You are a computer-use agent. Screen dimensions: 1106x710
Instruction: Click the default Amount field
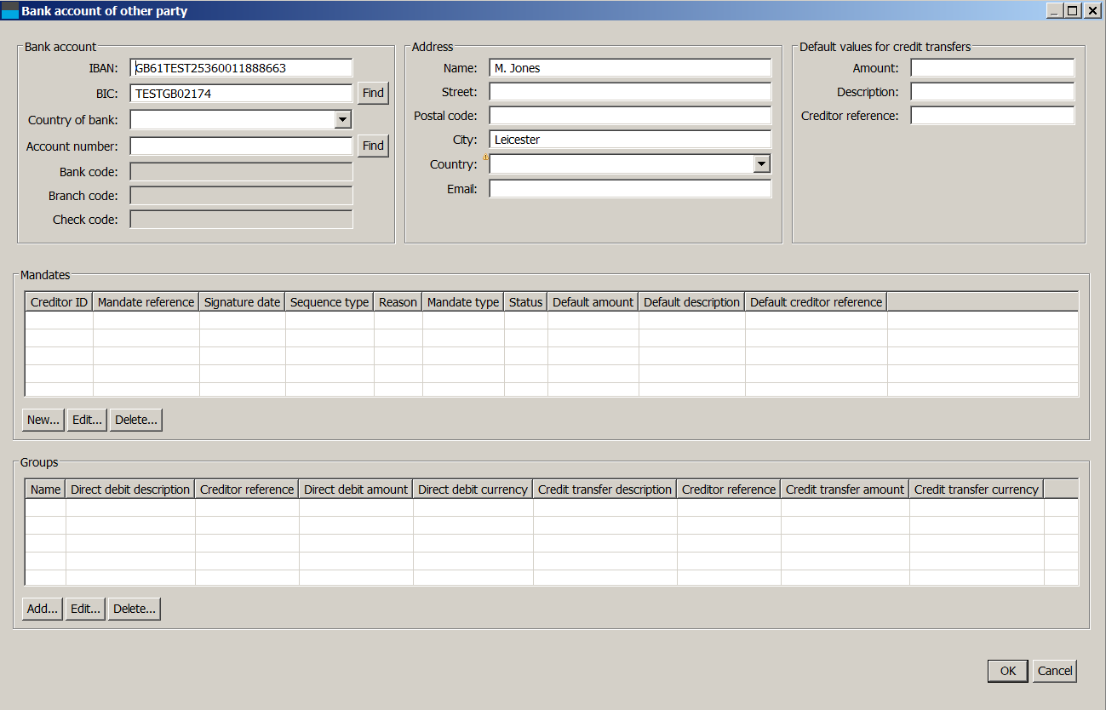click(993, 68)
